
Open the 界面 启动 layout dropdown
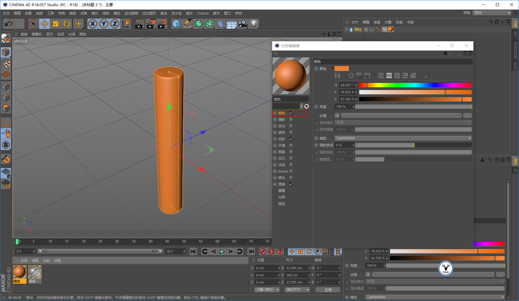pyautogui.click(x=492, y=13)
